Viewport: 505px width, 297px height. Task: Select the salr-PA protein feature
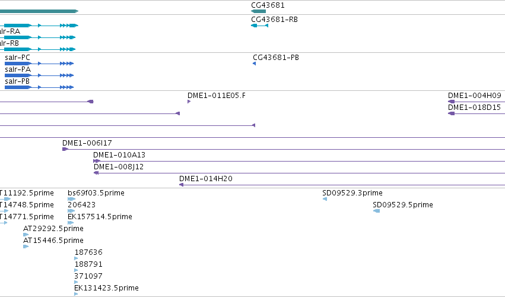tap(39, 75)
